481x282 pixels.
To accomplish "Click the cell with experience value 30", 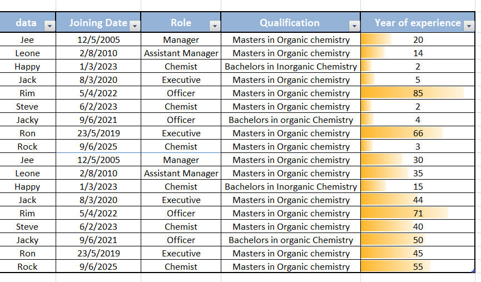I will tap(418, 160).
